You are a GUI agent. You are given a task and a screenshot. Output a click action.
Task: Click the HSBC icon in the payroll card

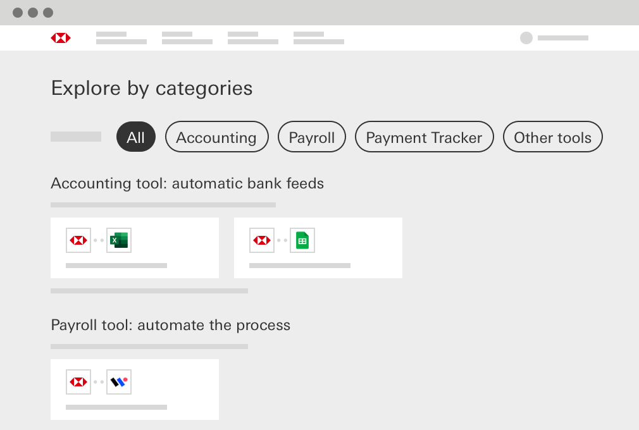pyautogui.click(x=78, y=382)
